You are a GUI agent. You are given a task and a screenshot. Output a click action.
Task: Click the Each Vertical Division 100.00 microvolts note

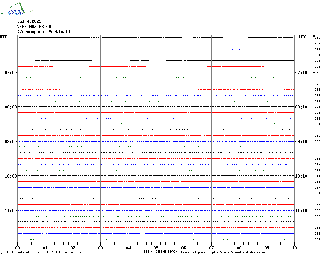[x=44, y=252]
